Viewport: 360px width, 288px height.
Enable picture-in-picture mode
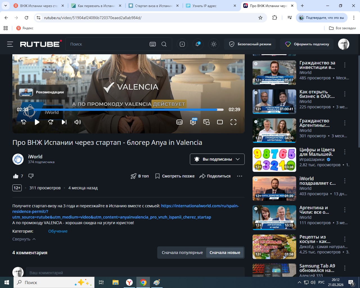(x=206, y=122)
